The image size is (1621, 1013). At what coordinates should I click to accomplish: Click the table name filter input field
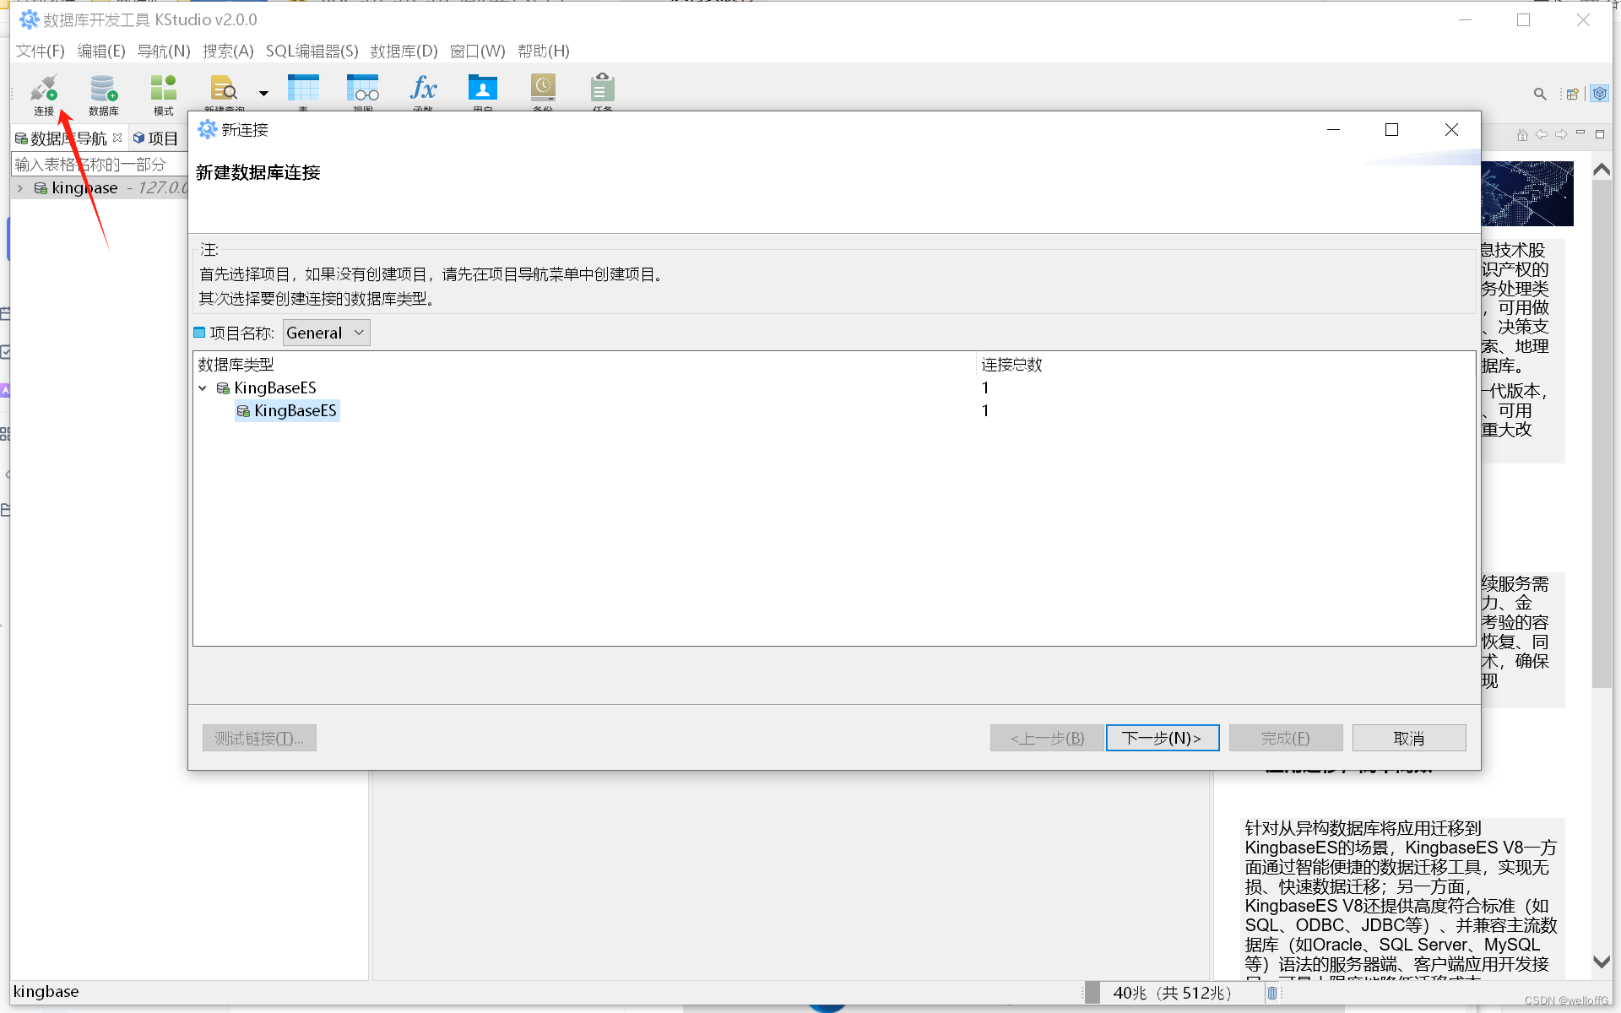coord(93,164)
